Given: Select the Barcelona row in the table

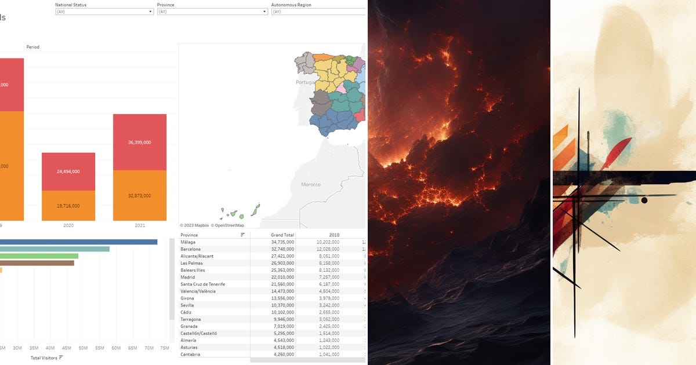Looking at the screenshot, I should (191, 249).
